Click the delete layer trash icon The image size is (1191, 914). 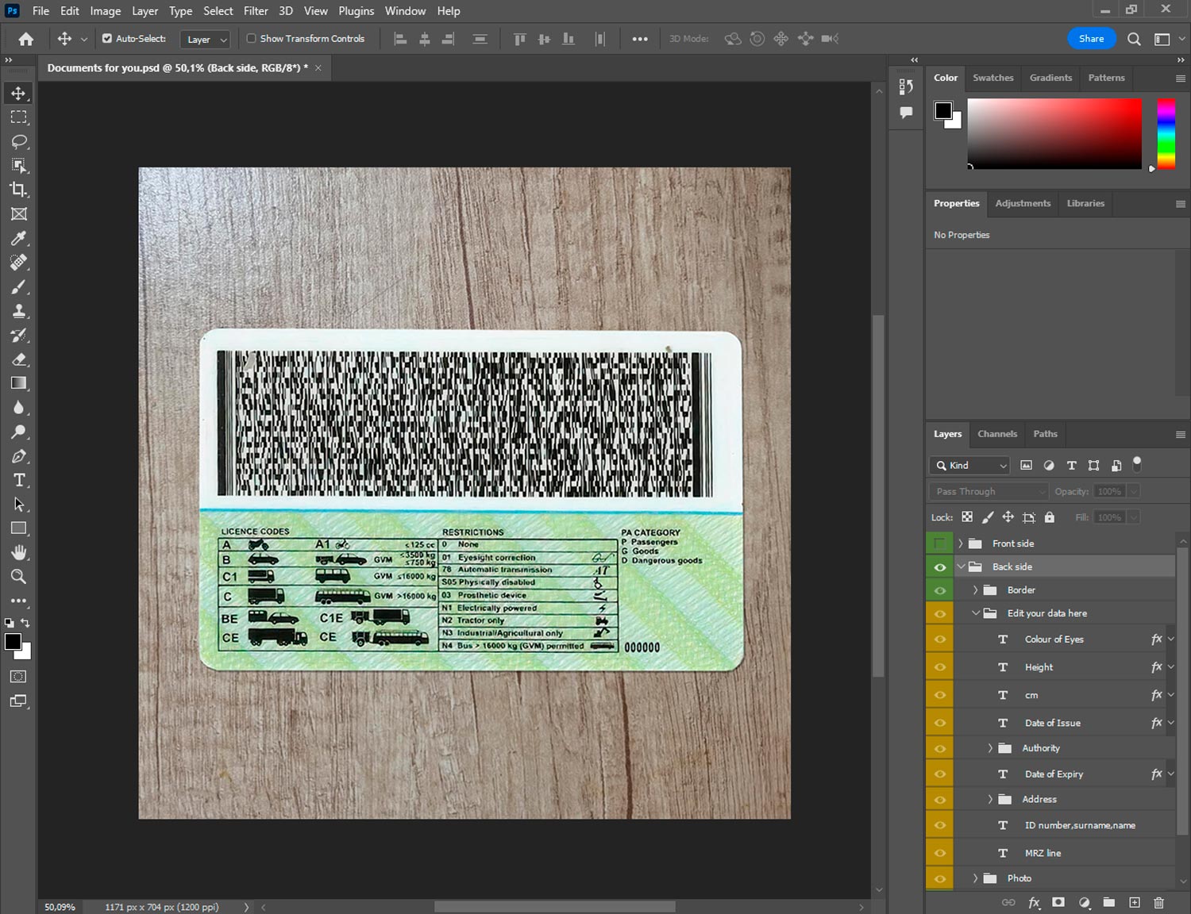coord(1158,902)
